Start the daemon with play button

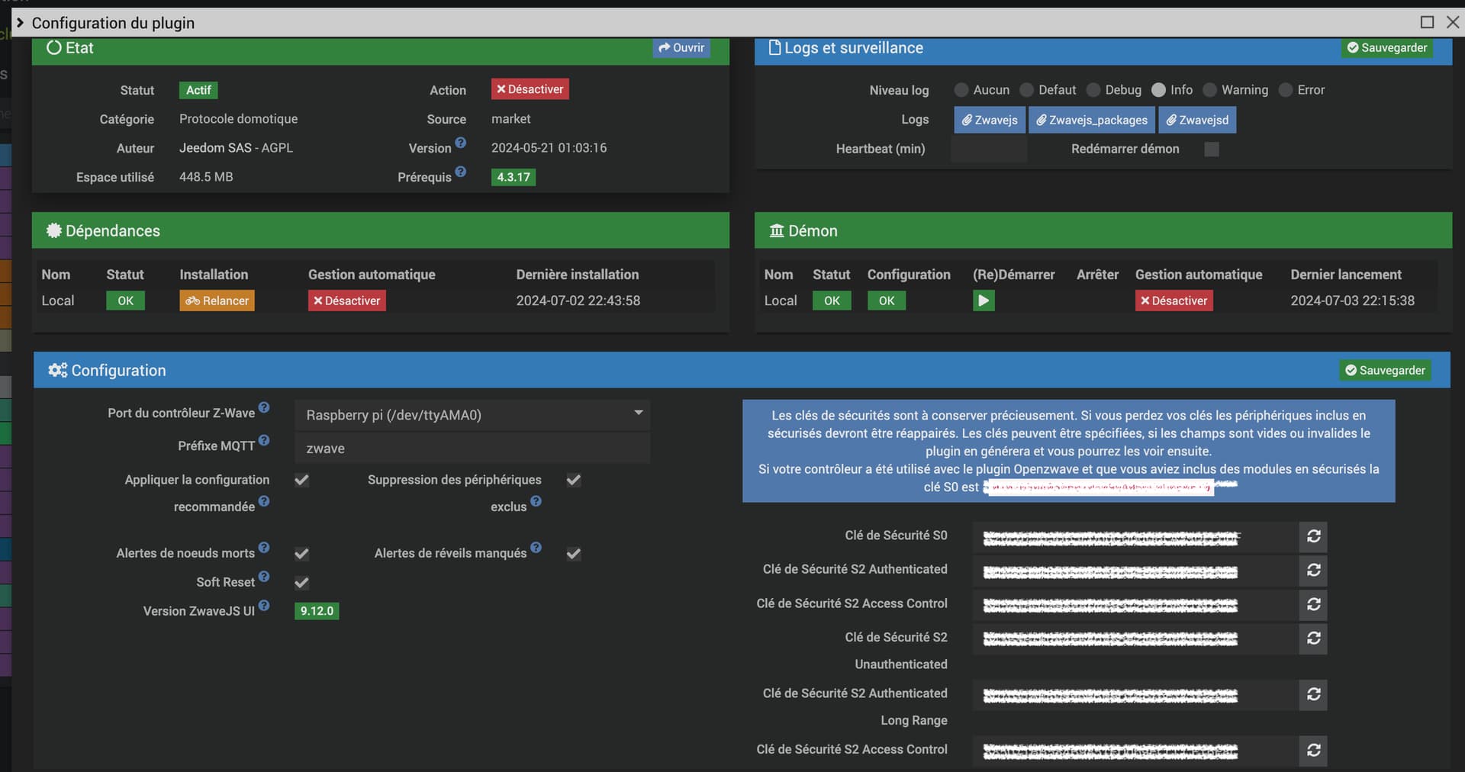tap(984, 301)
